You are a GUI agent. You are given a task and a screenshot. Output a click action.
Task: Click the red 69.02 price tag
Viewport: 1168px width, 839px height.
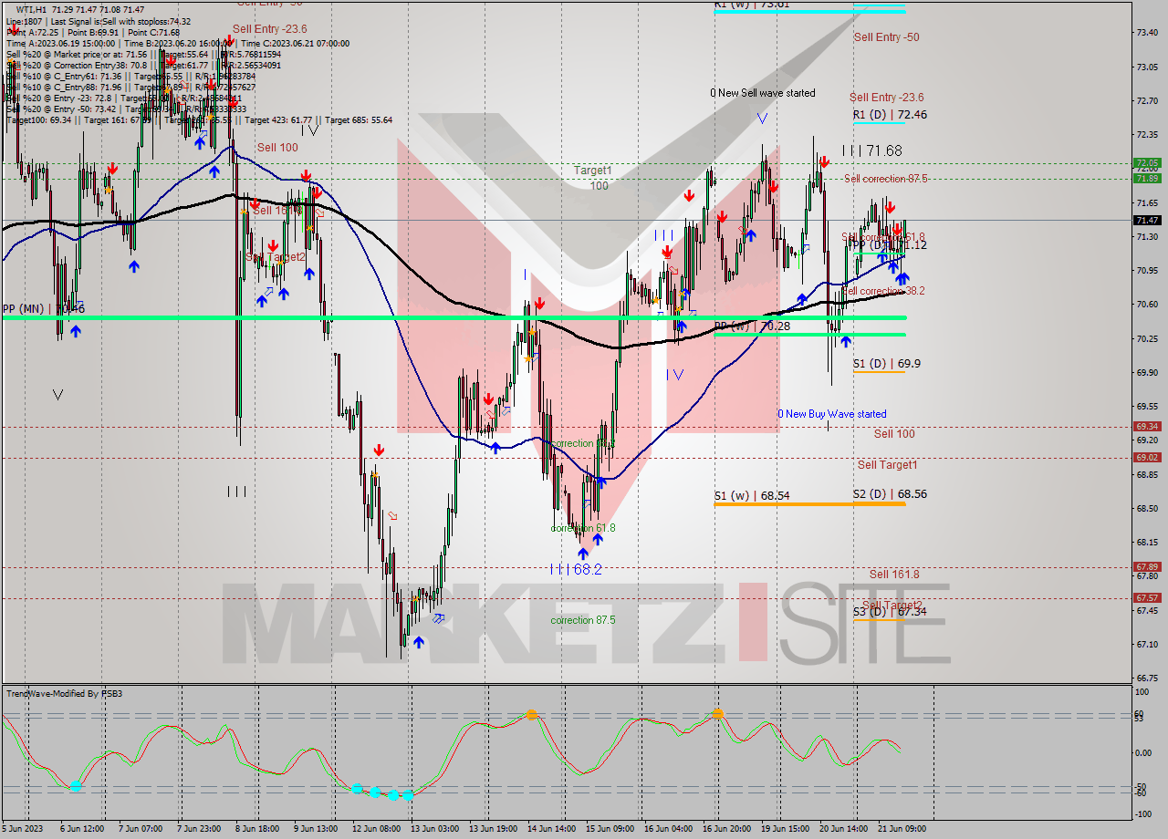point(1147,457)
